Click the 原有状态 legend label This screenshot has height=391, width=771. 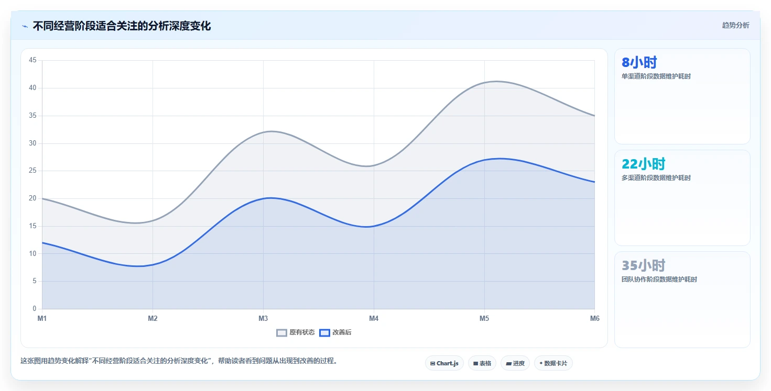coord(302,332)
